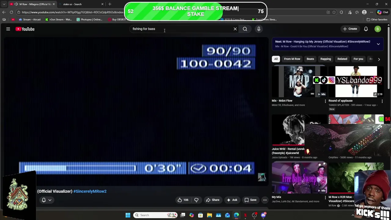Click the video player area
This screenshot has width=391, height=220.
click(136, 112)
